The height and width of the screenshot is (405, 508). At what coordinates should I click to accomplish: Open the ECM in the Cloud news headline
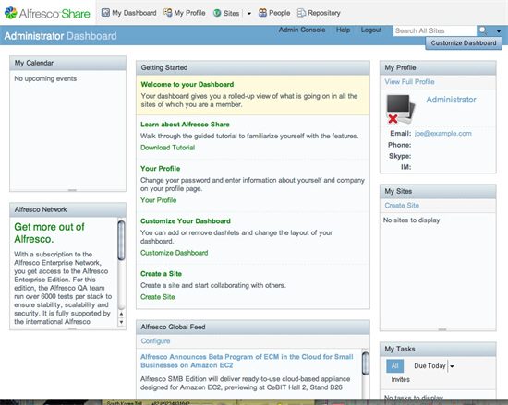coord(247,361)
